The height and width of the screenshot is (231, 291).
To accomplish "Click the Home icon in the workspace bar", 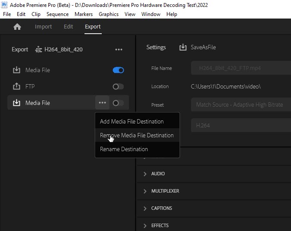I will click(x=17, y=27).
